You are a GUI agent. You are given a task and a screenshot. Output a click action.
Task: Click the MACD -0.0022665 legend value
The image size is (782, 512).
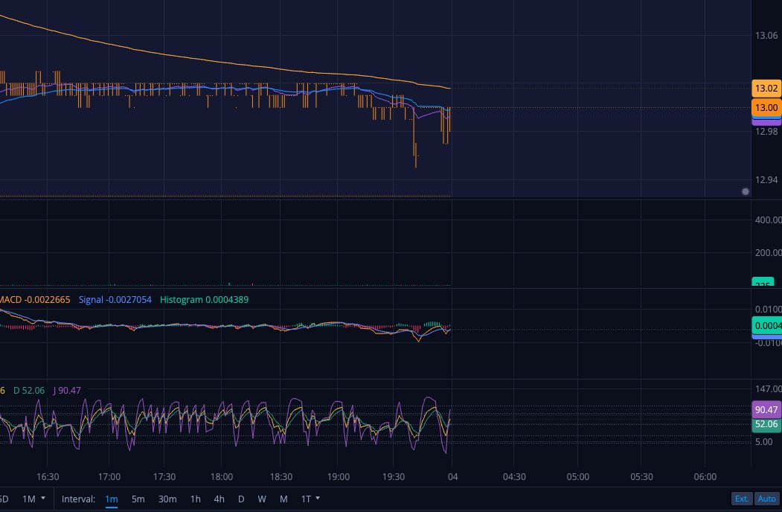(x=35, y=299)
